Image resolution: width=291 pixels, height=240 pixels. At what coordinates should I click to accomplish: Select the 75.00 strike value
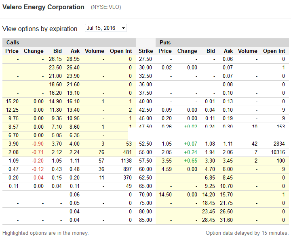click(x=145, y=203)
